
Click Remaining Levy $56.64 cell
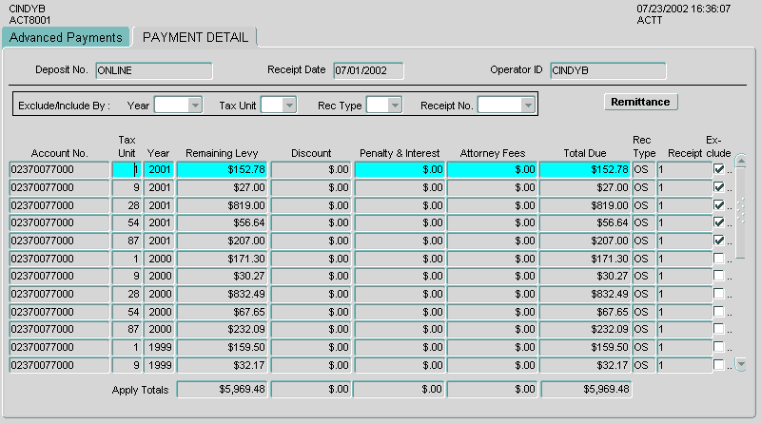pos(222,222)
